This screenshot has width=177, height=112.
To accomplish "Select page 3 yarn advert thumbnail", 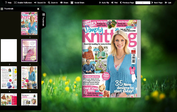I will click(x=29, y=51).
